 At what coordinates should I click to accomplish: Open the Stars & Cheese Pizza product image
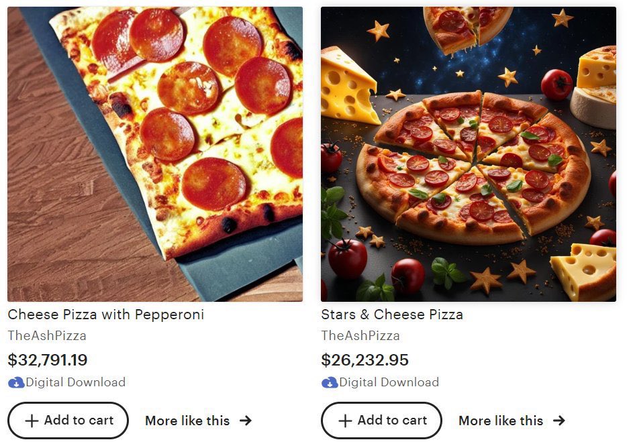469,154
